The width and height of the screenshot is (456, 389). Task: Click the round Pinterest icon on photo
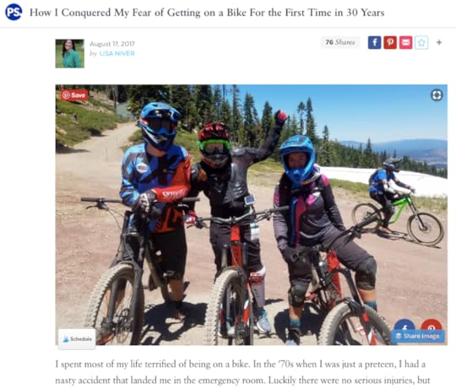(x=432, y=326)
